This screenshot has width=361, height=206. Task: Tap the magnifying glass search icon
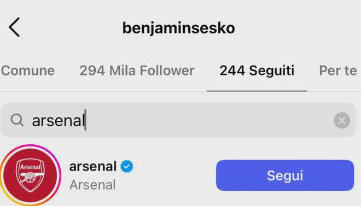pos(17,120)
